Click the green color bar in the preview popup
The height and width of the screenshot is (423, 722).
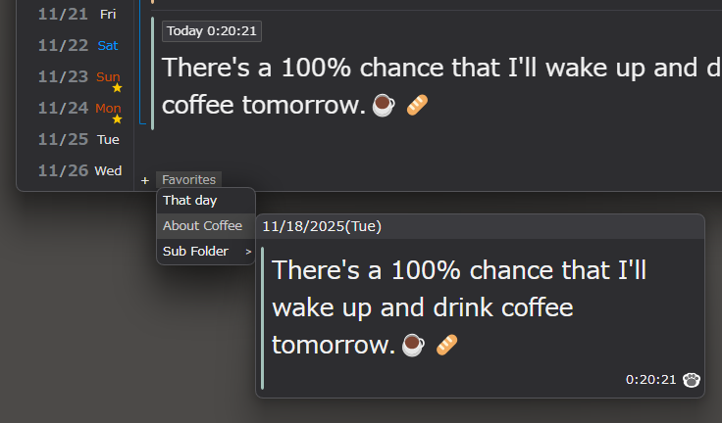point(263,318)
